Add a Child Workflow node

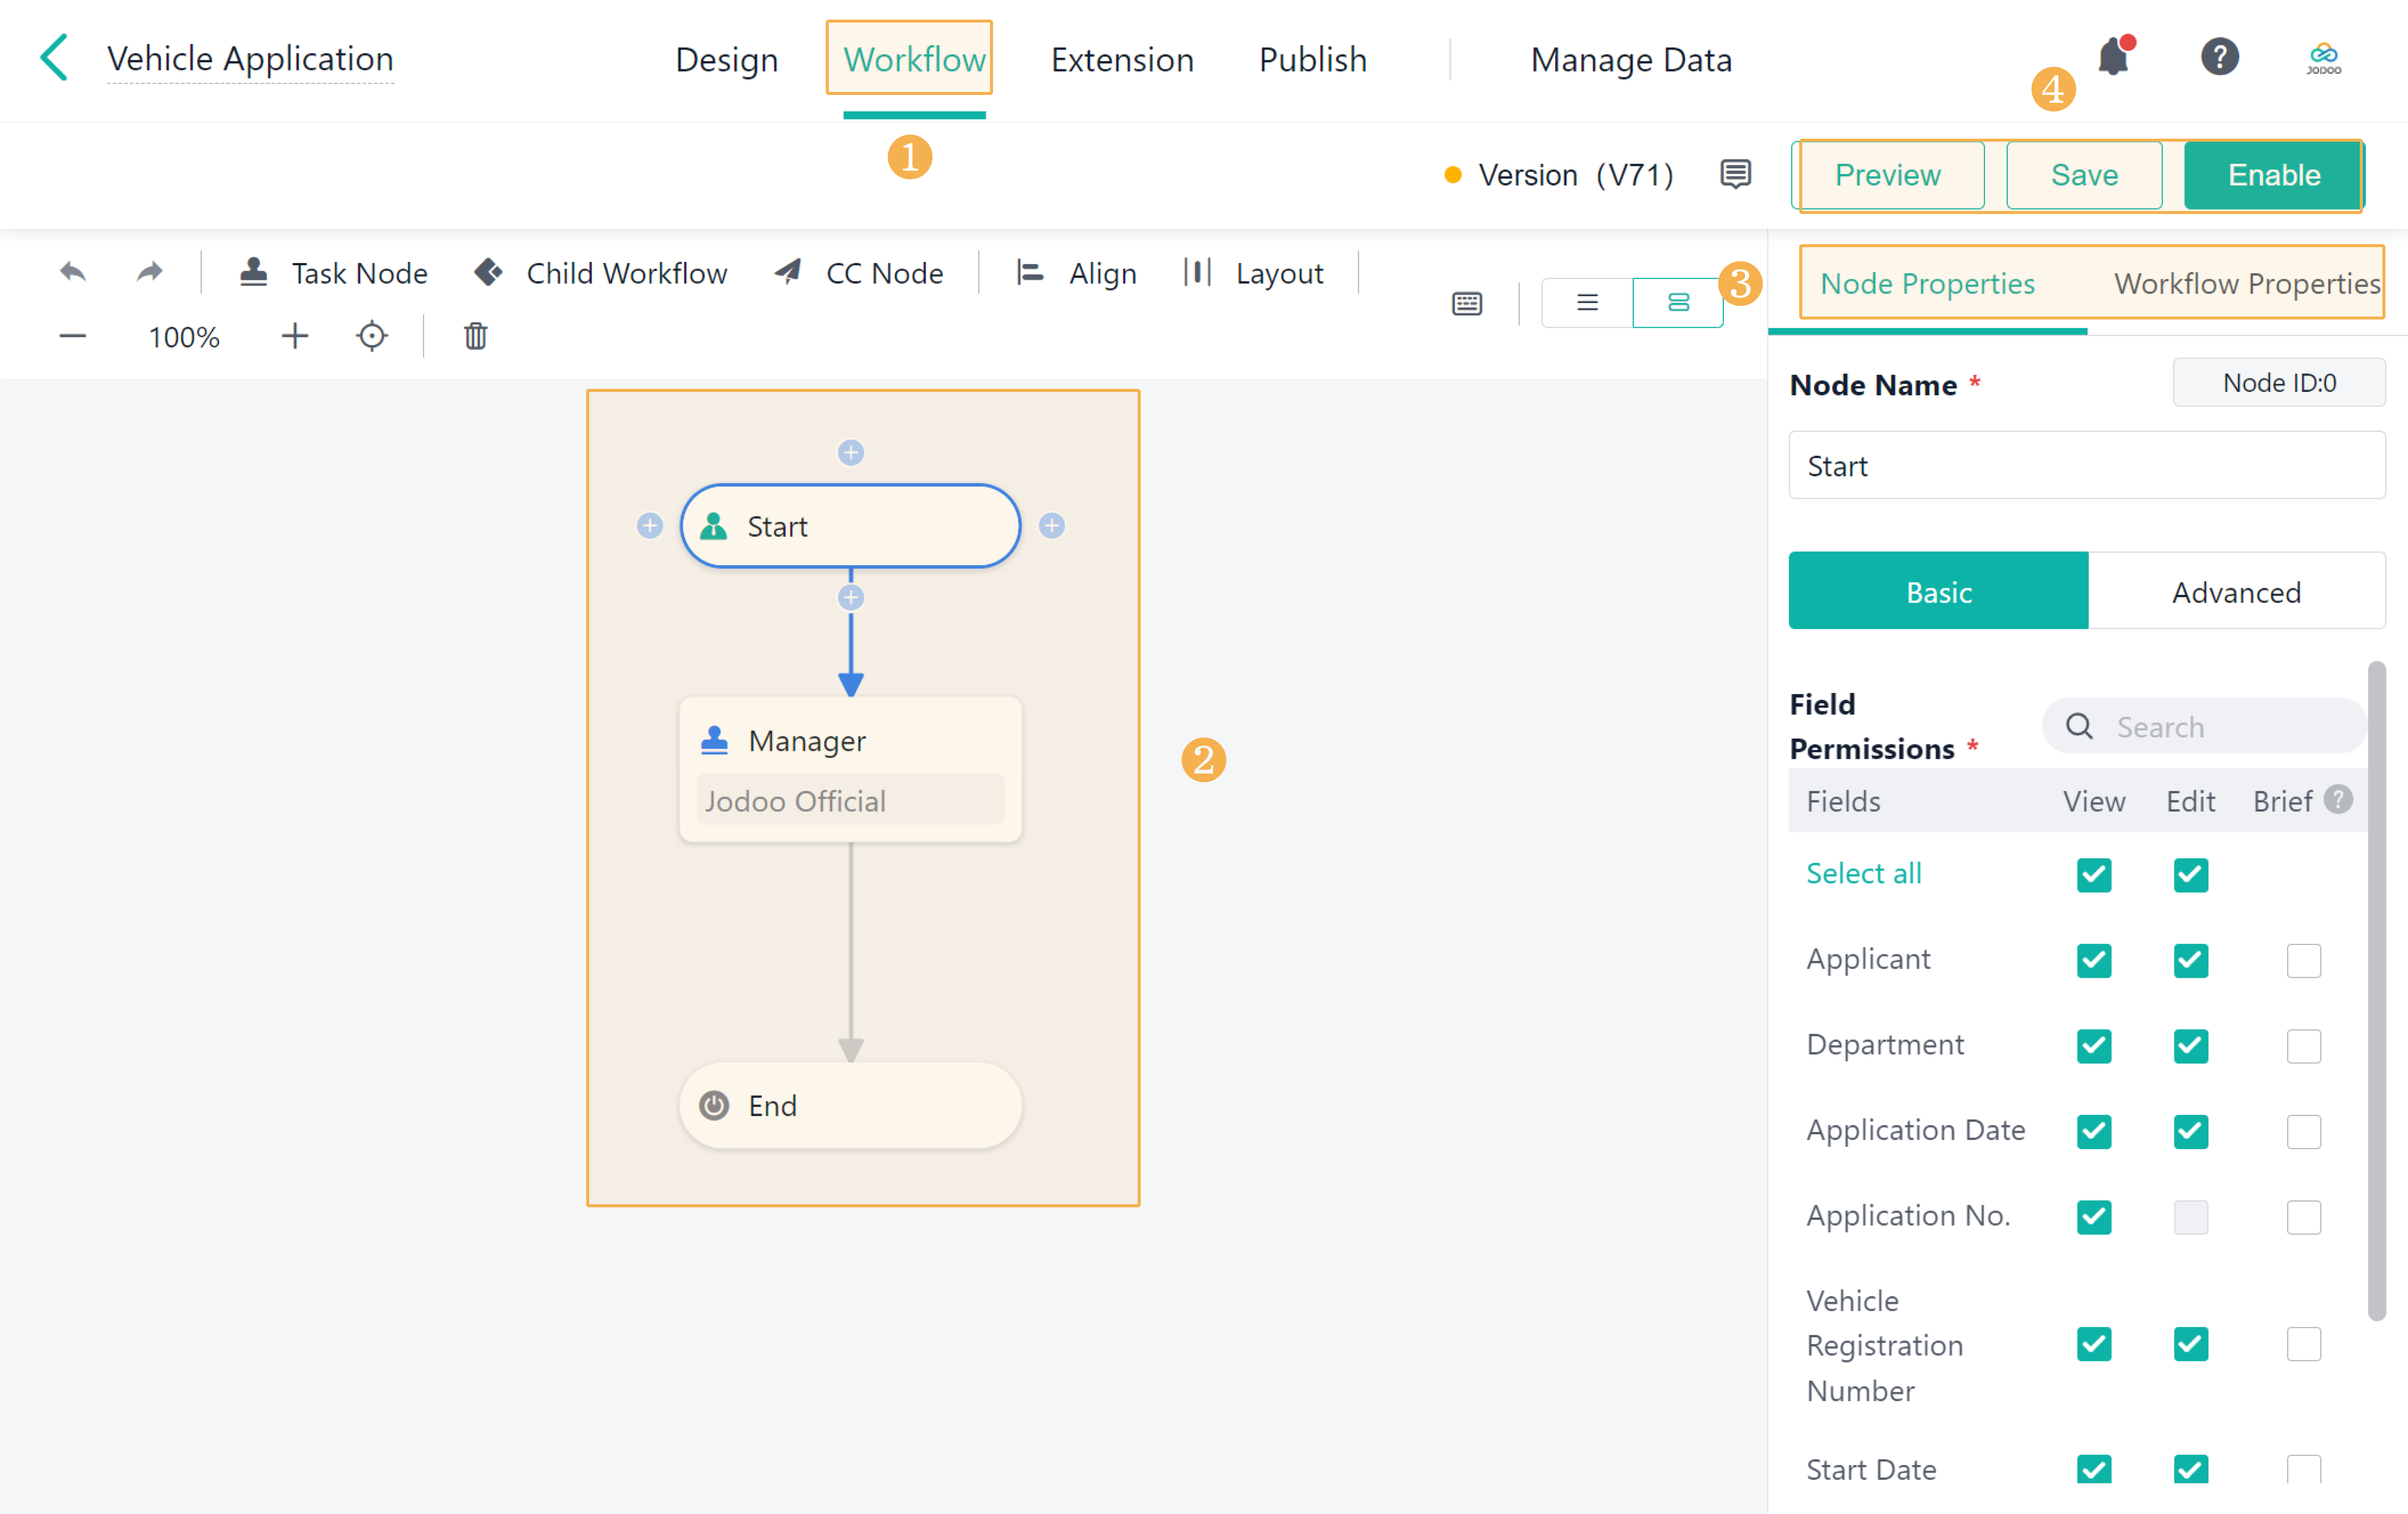[600, 272]
